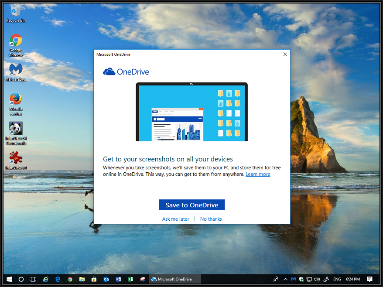
Task: Open the pen workspace tray icon
Action: pos(326,279)
